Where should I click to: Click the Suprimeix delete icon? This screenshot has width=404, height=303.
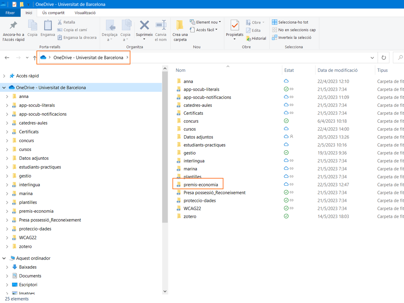point(144,25)
